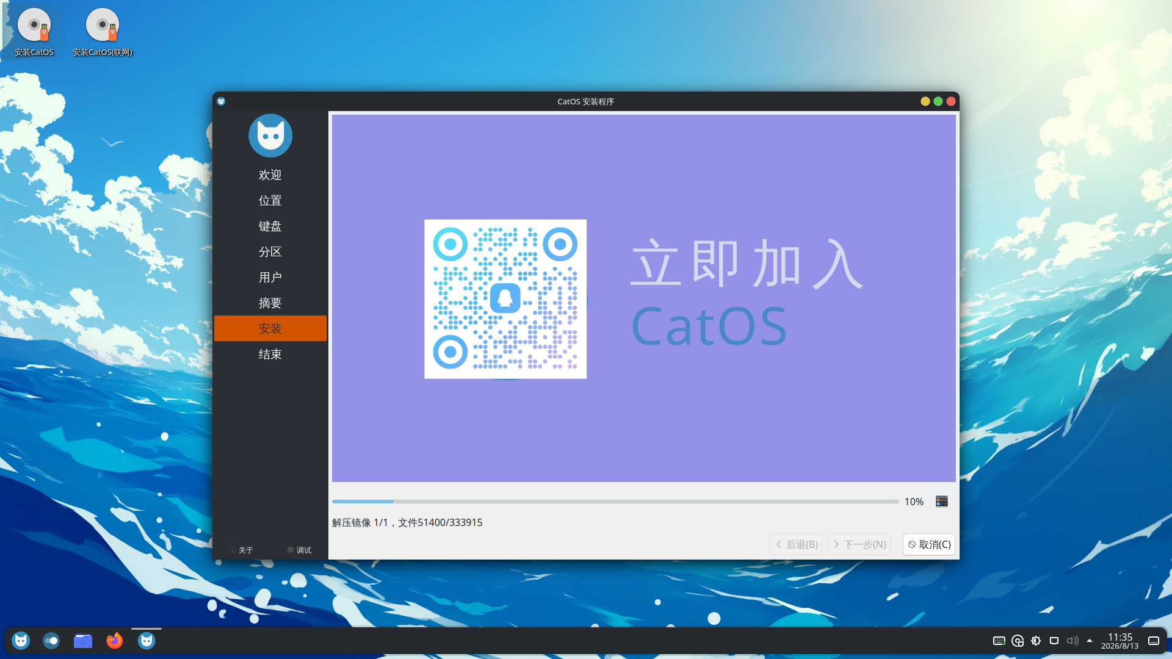Launch the file manager from taskbar

tap(83, 641)
